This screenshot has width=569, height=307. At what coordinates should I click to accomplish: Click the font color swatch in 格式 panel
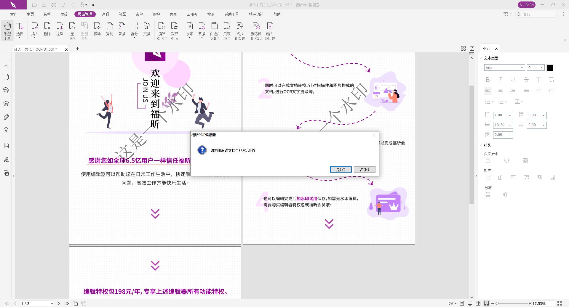coord(550,67)
